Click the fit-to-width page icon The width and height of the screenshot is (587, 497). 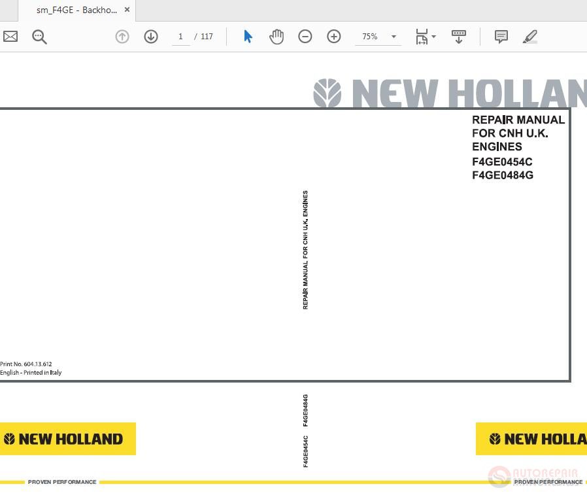click(422, 37)
